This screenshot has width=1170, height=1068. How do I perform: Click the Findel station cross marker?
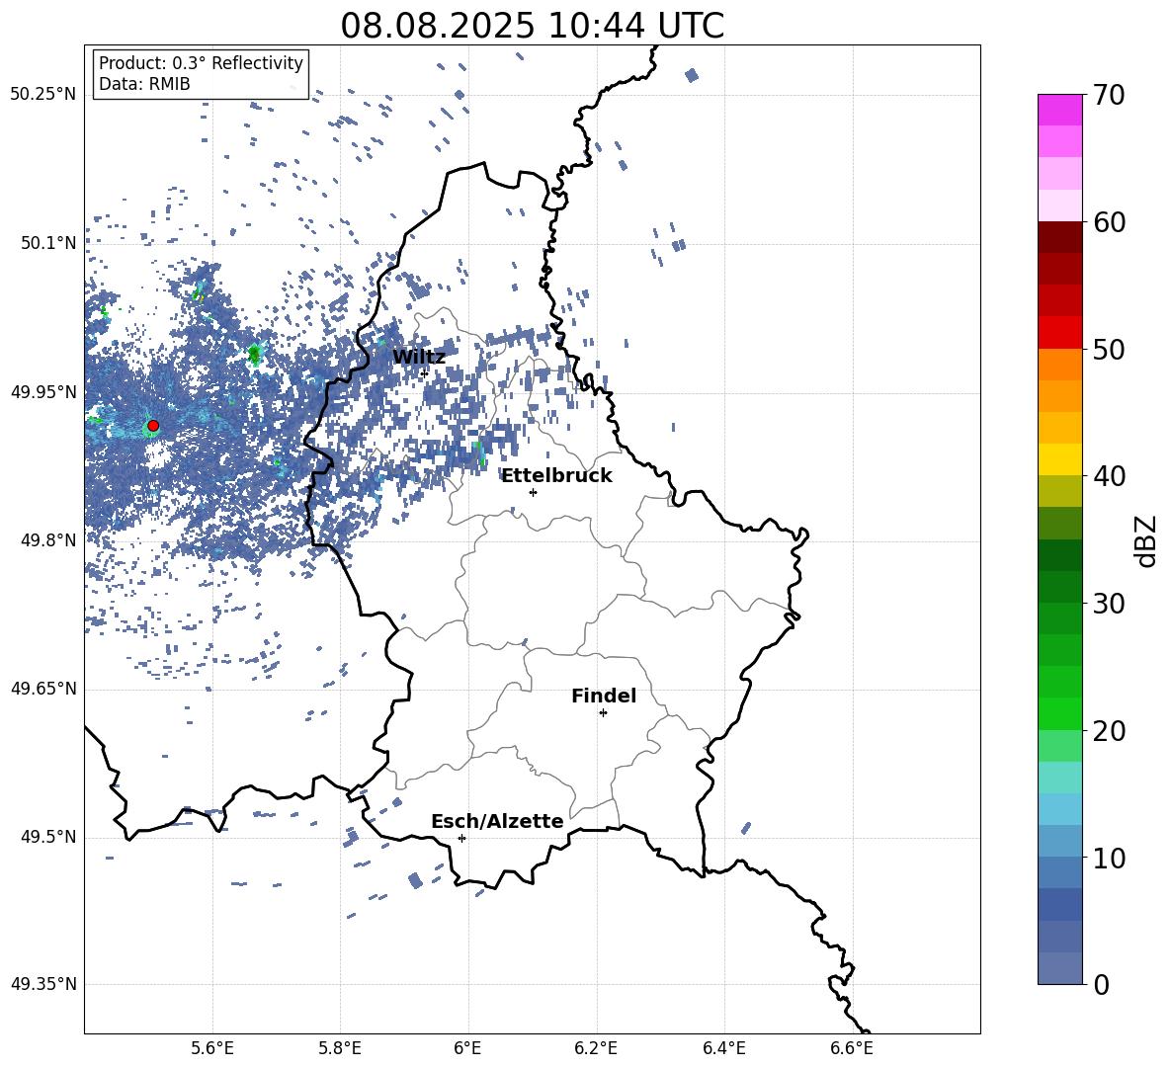(603, 713)
